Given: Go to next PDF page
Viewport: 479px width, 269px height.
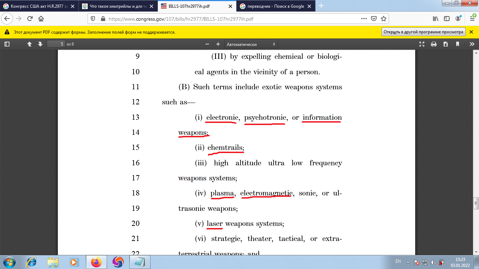Looking at the screenshot, I should point(40,44).
